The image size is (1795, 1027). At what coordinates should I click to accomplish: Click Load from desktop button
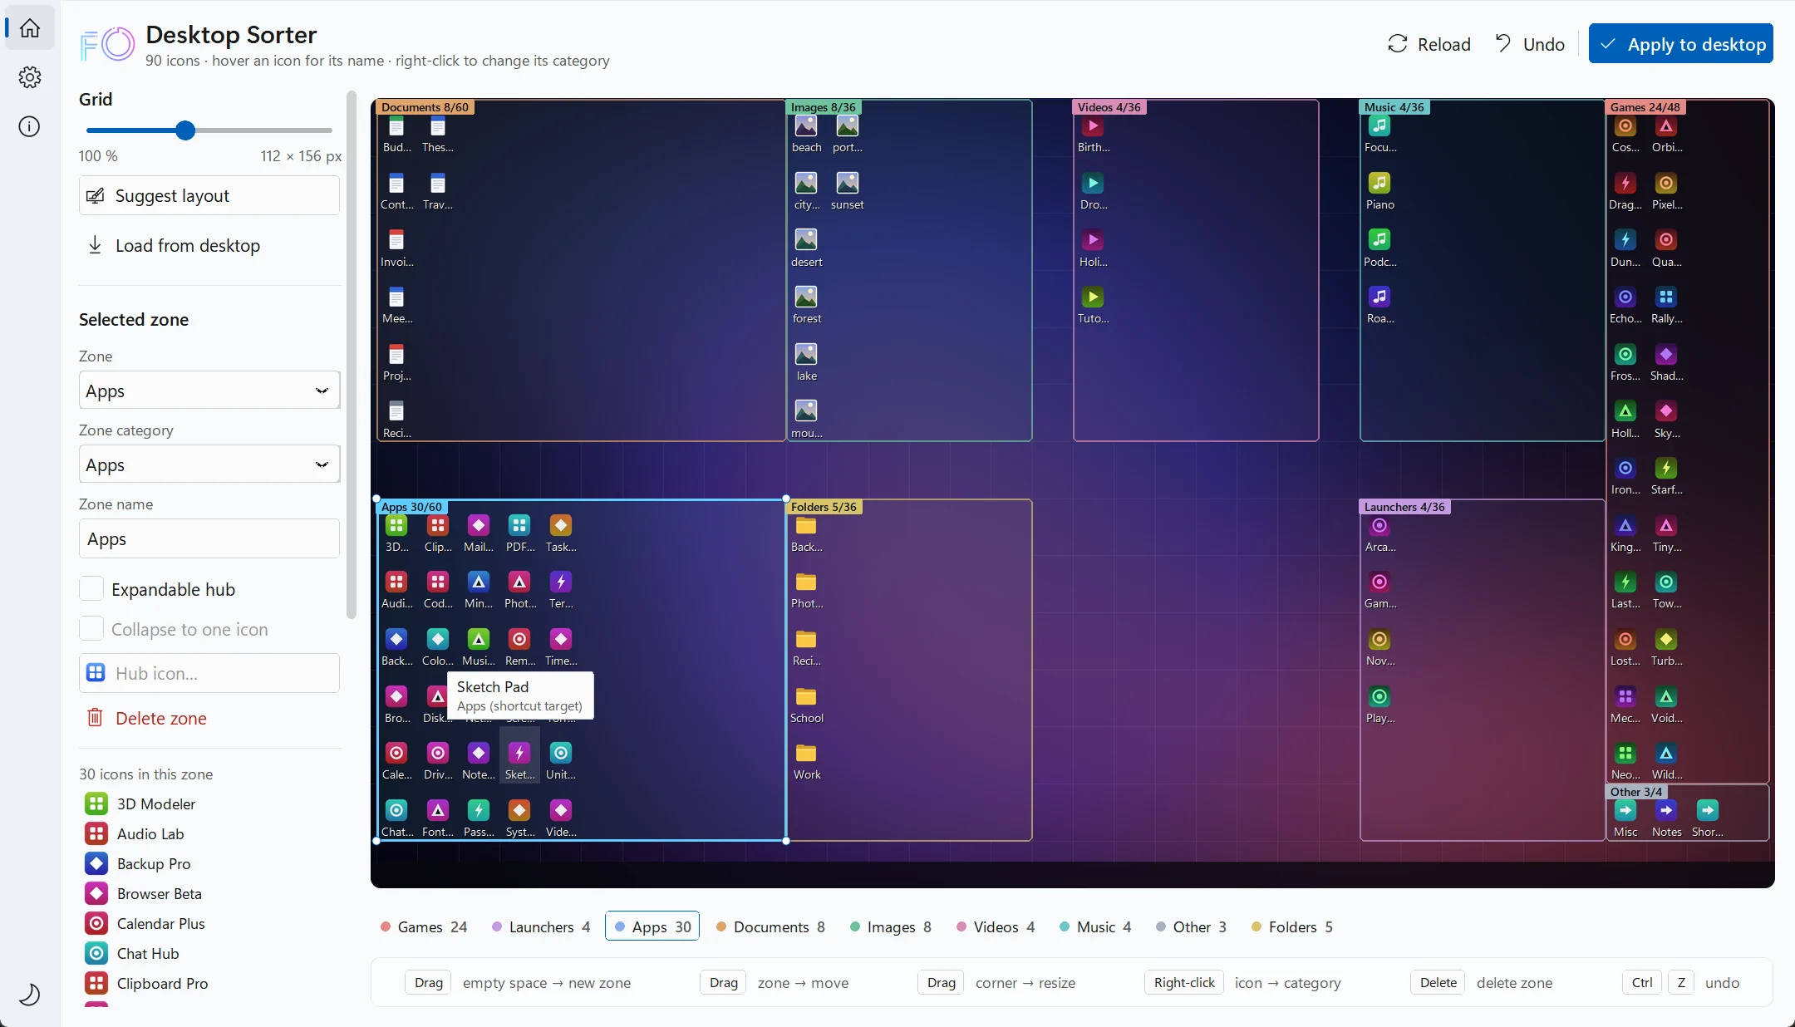click(x=209, y=245)
